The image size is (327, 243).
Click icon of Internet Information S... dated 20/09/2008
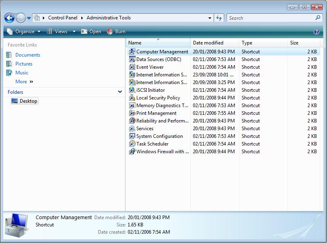pyautogui.click(x=132, y=82)
